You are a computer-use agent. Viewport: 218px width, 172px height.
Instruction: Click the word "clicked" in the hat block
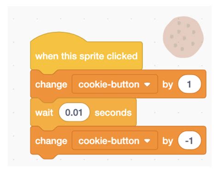coord(122,56)
